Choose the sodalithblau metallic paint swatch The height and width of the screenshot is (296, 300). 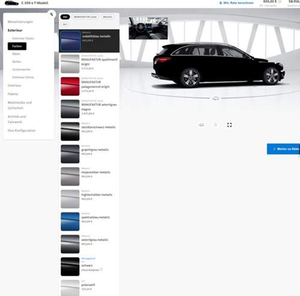70,41
